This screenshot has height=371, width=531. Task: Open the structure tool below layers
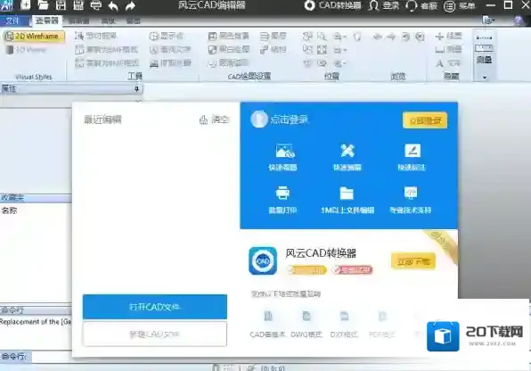[274, 50]
